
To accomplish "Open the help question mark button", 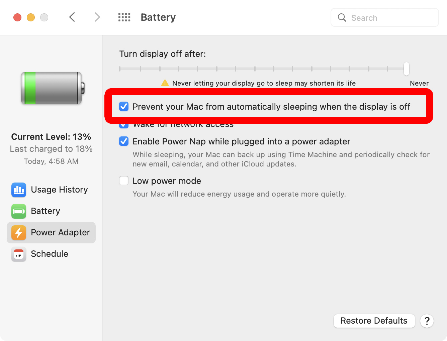I will 427,321.
